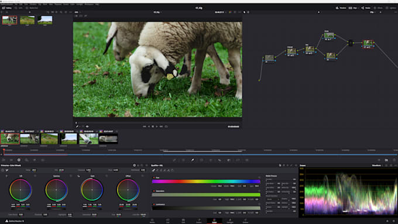Select the Color Wheels palette icon
Image resolution: width=398 pixels, height=224 pixels.
point(19,160)
